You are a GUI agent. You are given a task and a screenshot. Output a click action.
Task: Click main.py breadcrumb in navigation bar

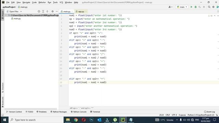(23, 7)
